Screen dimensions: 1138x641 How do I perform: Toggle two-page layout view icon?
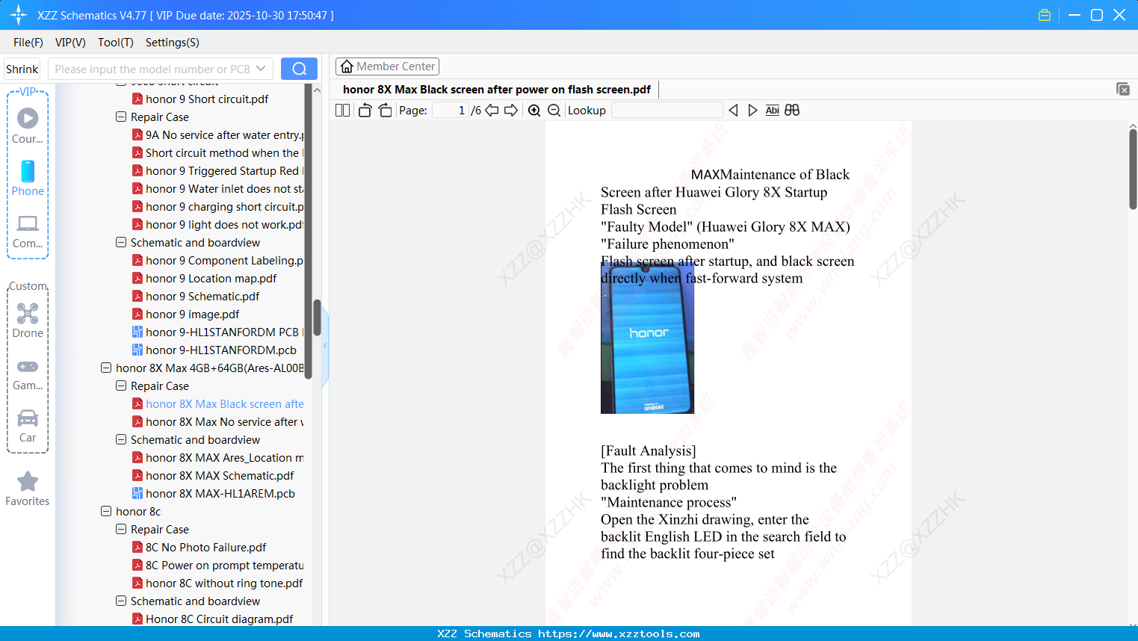coord(342,111)
